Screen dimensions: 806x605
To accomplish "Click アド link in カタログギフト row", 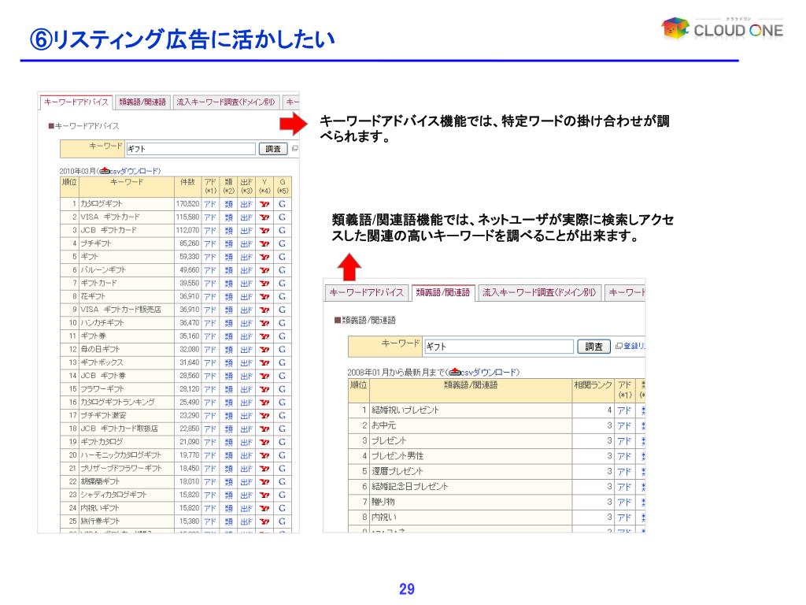I will click(x=209, y=204).
